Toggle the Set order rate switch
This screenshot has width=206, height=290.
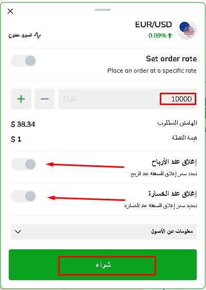[24, 61]
